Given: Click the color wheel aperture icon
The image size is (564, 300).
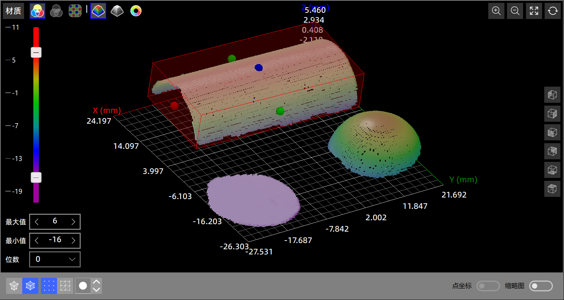Looking at the screenshot, I should point(136,11).
